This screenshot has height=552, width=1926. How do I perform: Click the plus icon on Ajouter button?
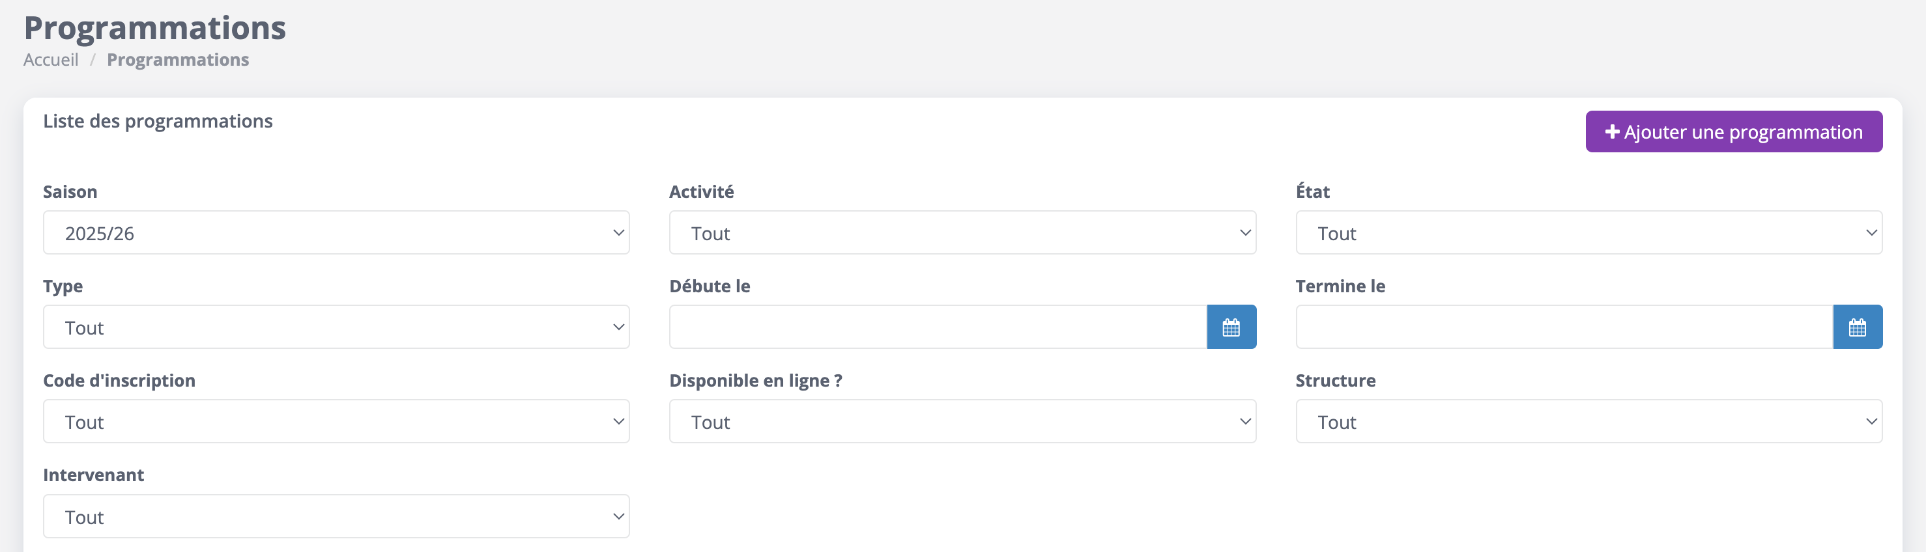(x=1612, y=132)
